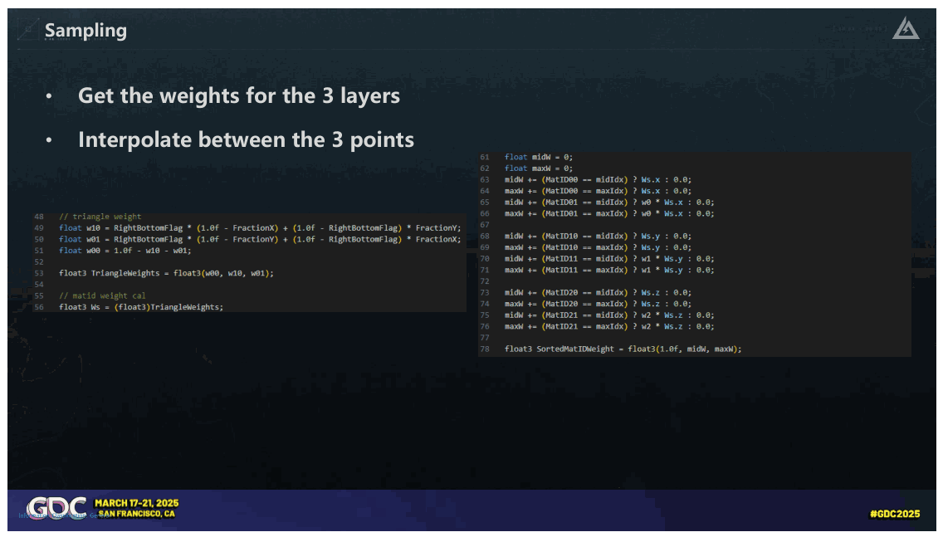The image size is (943, 537).
Task: Click the line "float3 Ws = (float3)TriangleWeights;"
Action: [x=141, y=307]
